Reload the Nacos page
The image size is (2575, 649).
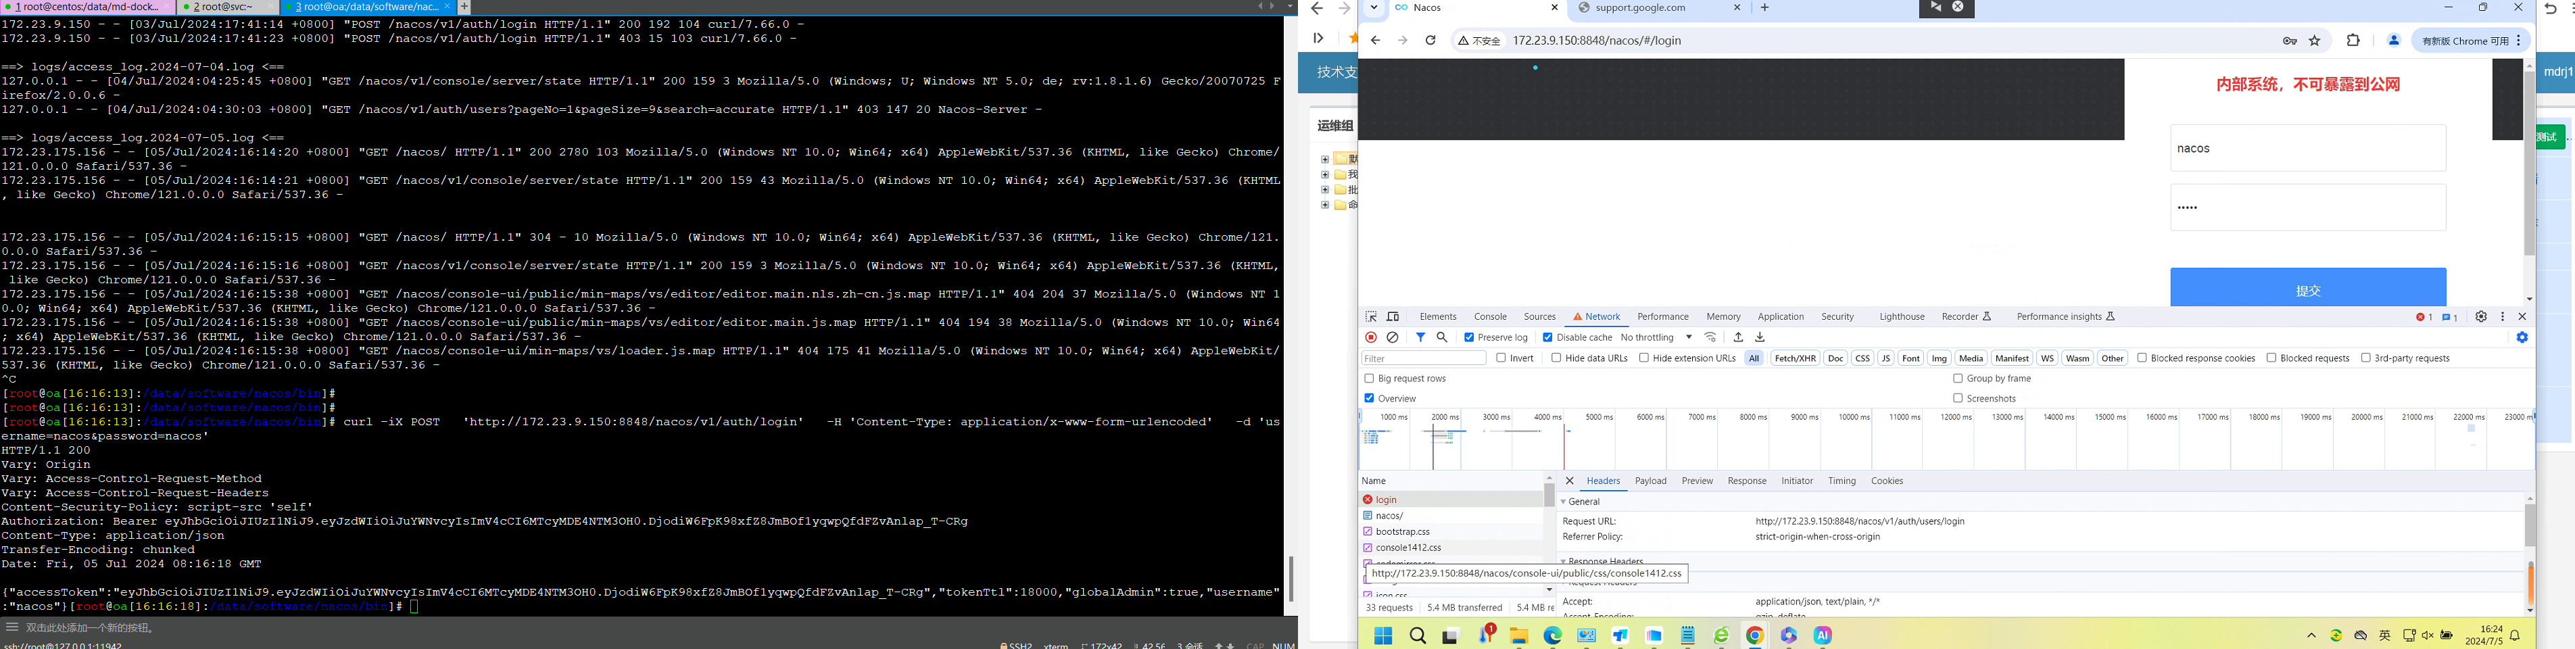point(1430,41)
